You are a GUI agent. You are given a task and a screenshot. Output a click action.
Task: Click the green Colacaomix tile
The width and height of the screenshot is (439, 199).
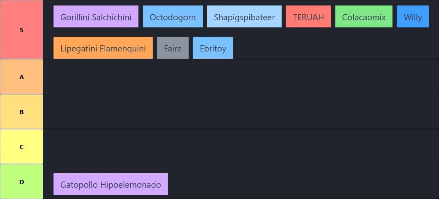[364, 16]
